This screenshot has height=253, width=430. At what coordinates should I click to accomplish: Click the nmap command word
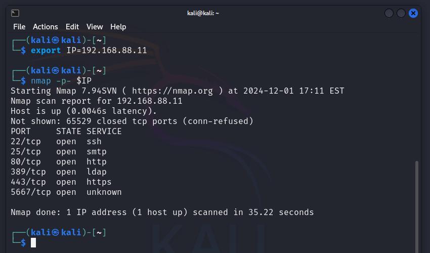point(40,81)
